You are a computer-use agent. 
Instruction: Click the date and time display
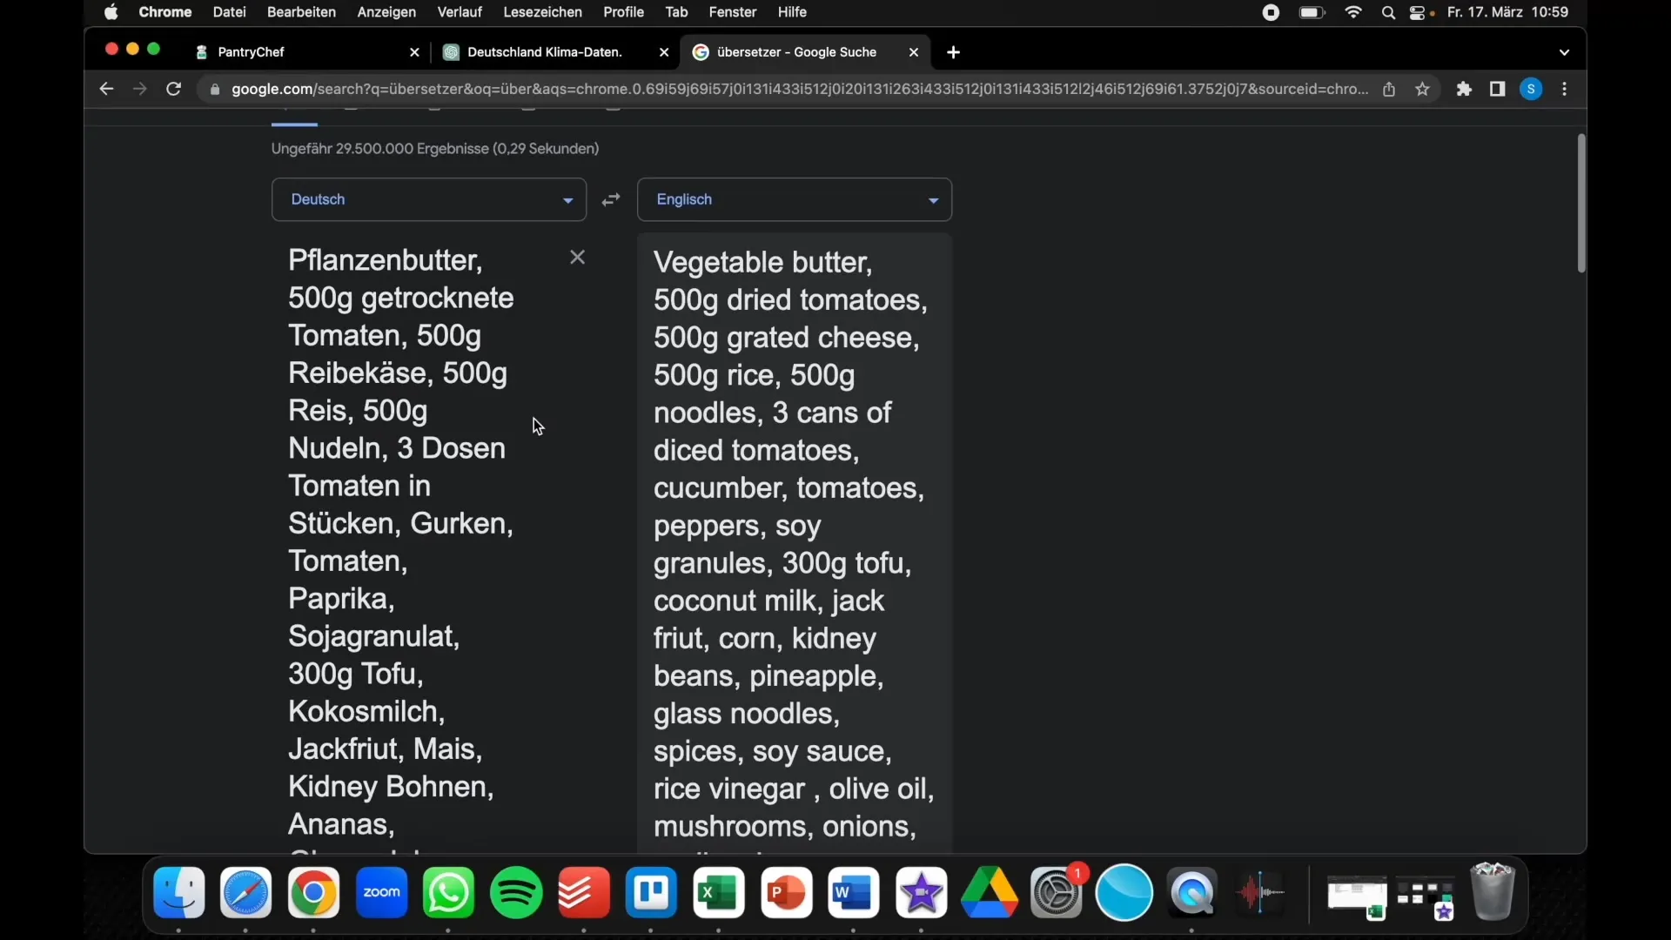[x=1508, y=12]
